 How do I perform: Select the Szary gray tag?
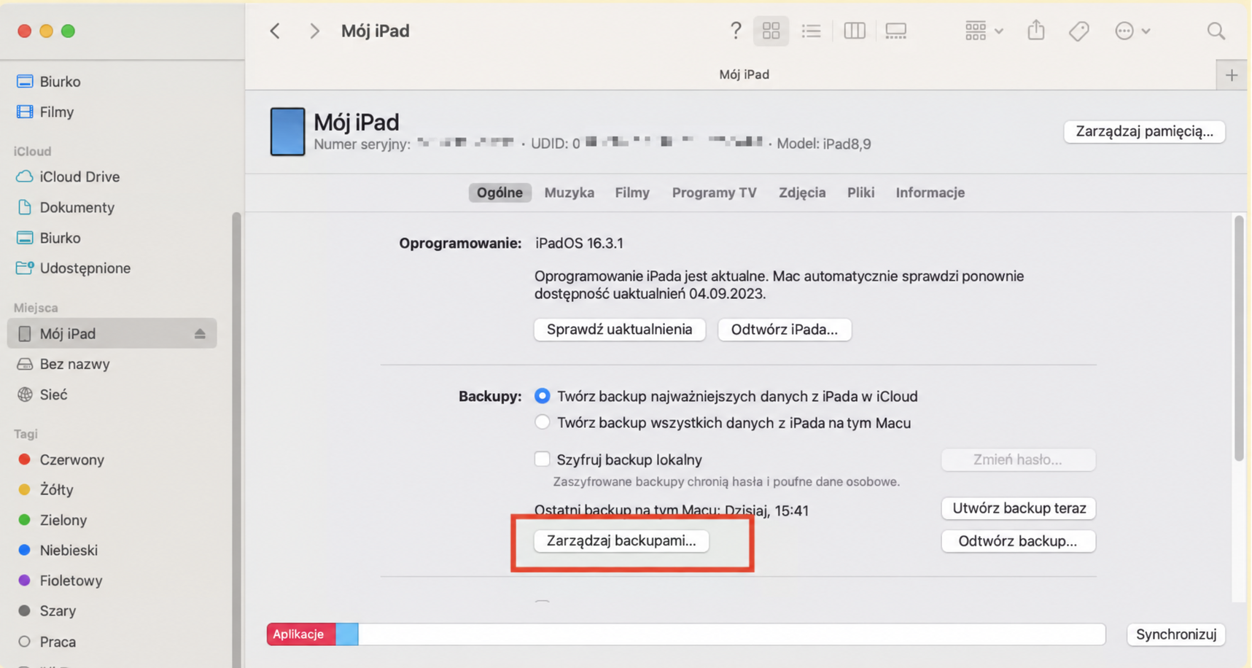coord(47,610)
